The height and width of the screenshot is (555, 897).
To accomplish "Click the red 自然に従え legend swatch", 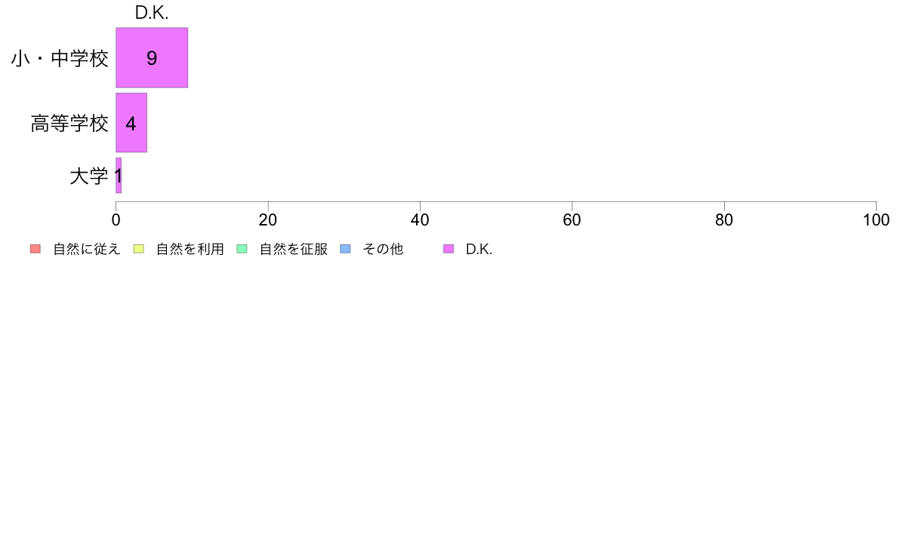I will 35,249.
